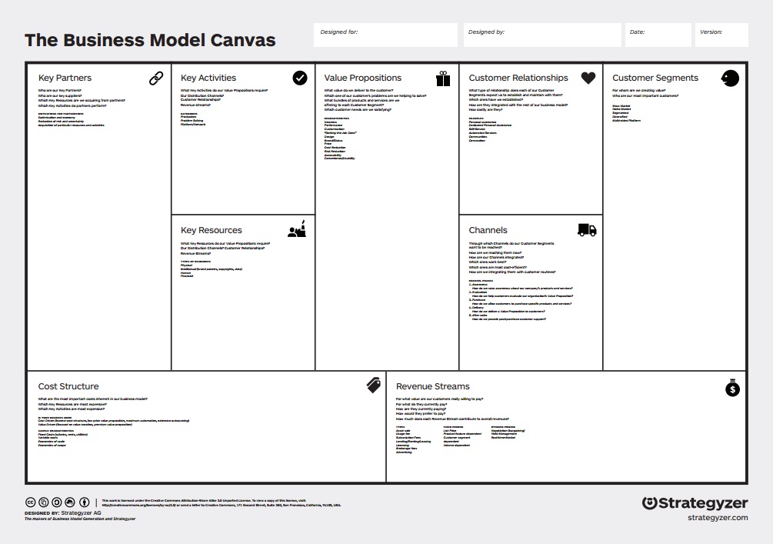The height and width of the screenshot is (544, 773).
Task: Click the 'Customer Relationships' heading
Action: coord(518,78)
